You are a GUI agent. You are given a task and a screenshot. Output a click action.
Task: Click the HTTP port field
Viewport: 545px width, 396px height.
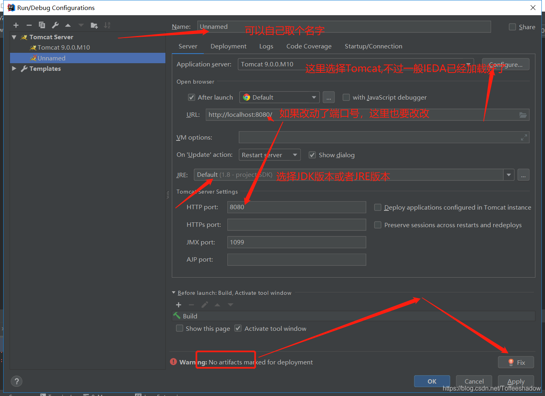296,207
